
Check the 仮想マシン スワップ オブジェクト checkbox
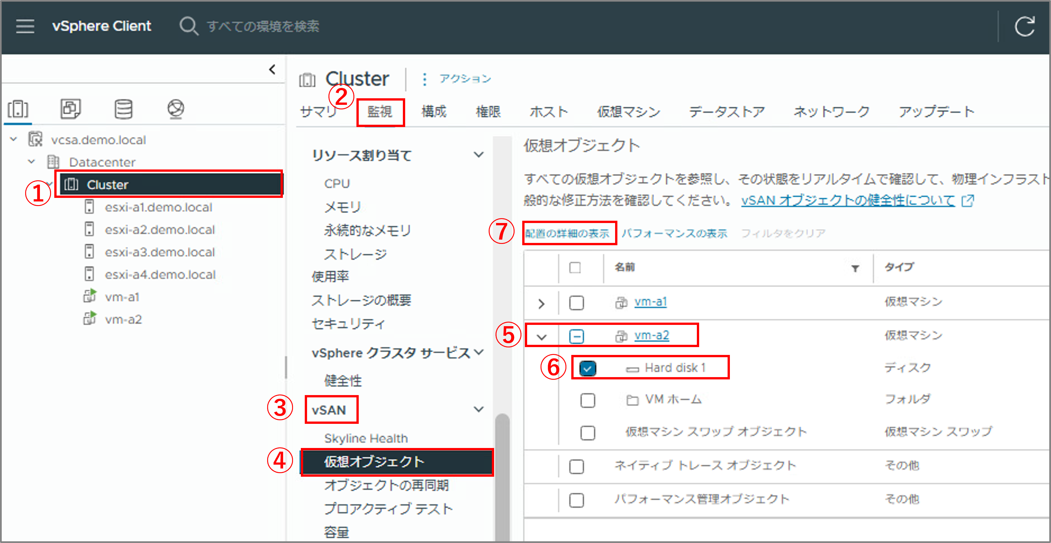tap(588, 433)
